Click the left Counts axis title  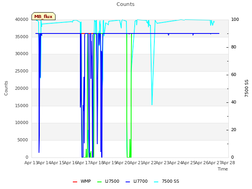click(6, 88)
